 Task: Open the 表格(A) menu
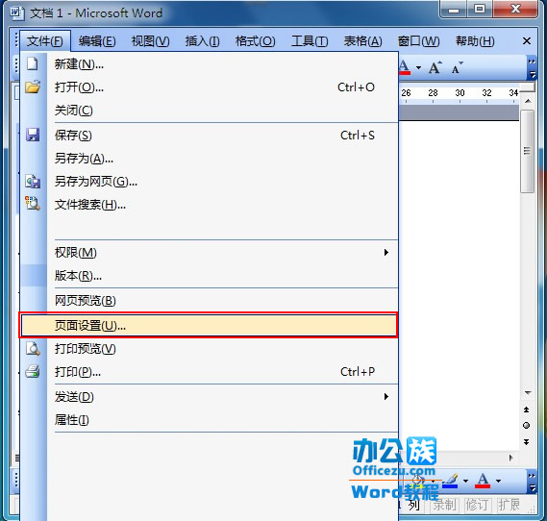[362, 41]
